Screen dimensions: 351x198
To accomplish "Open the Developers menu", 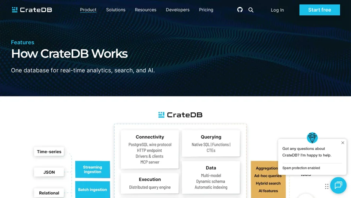I will (x=177, y=10).
